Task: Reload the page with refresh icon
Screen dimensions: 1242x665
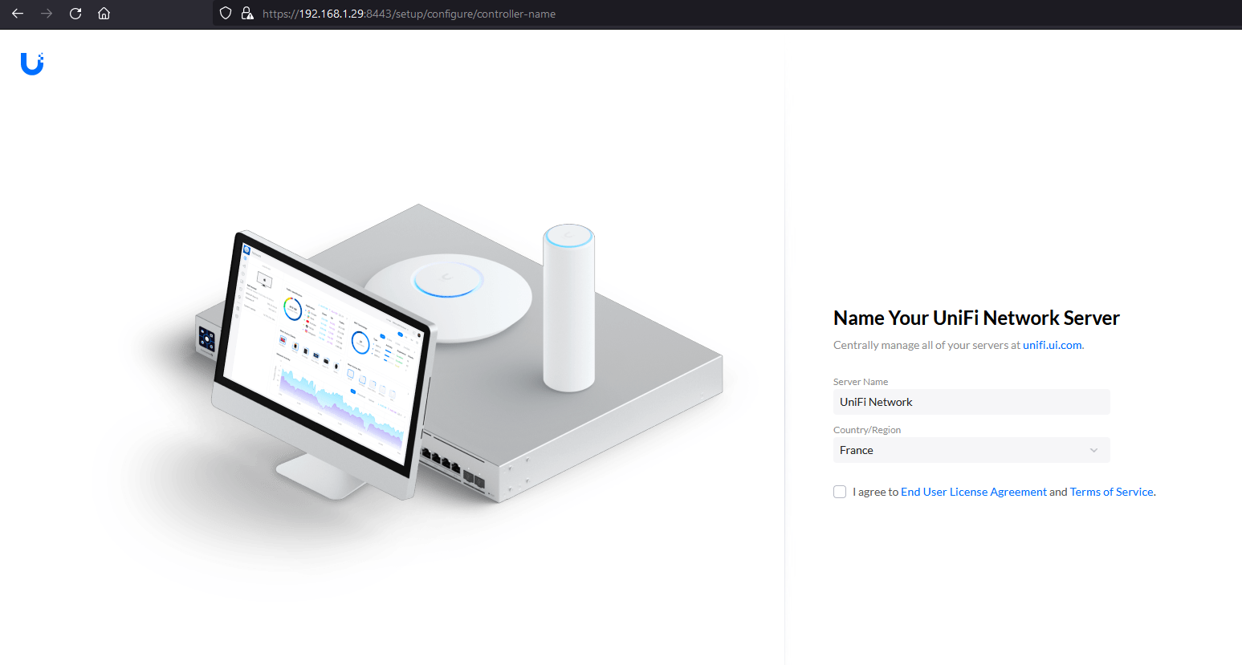Action: [75, 14]
